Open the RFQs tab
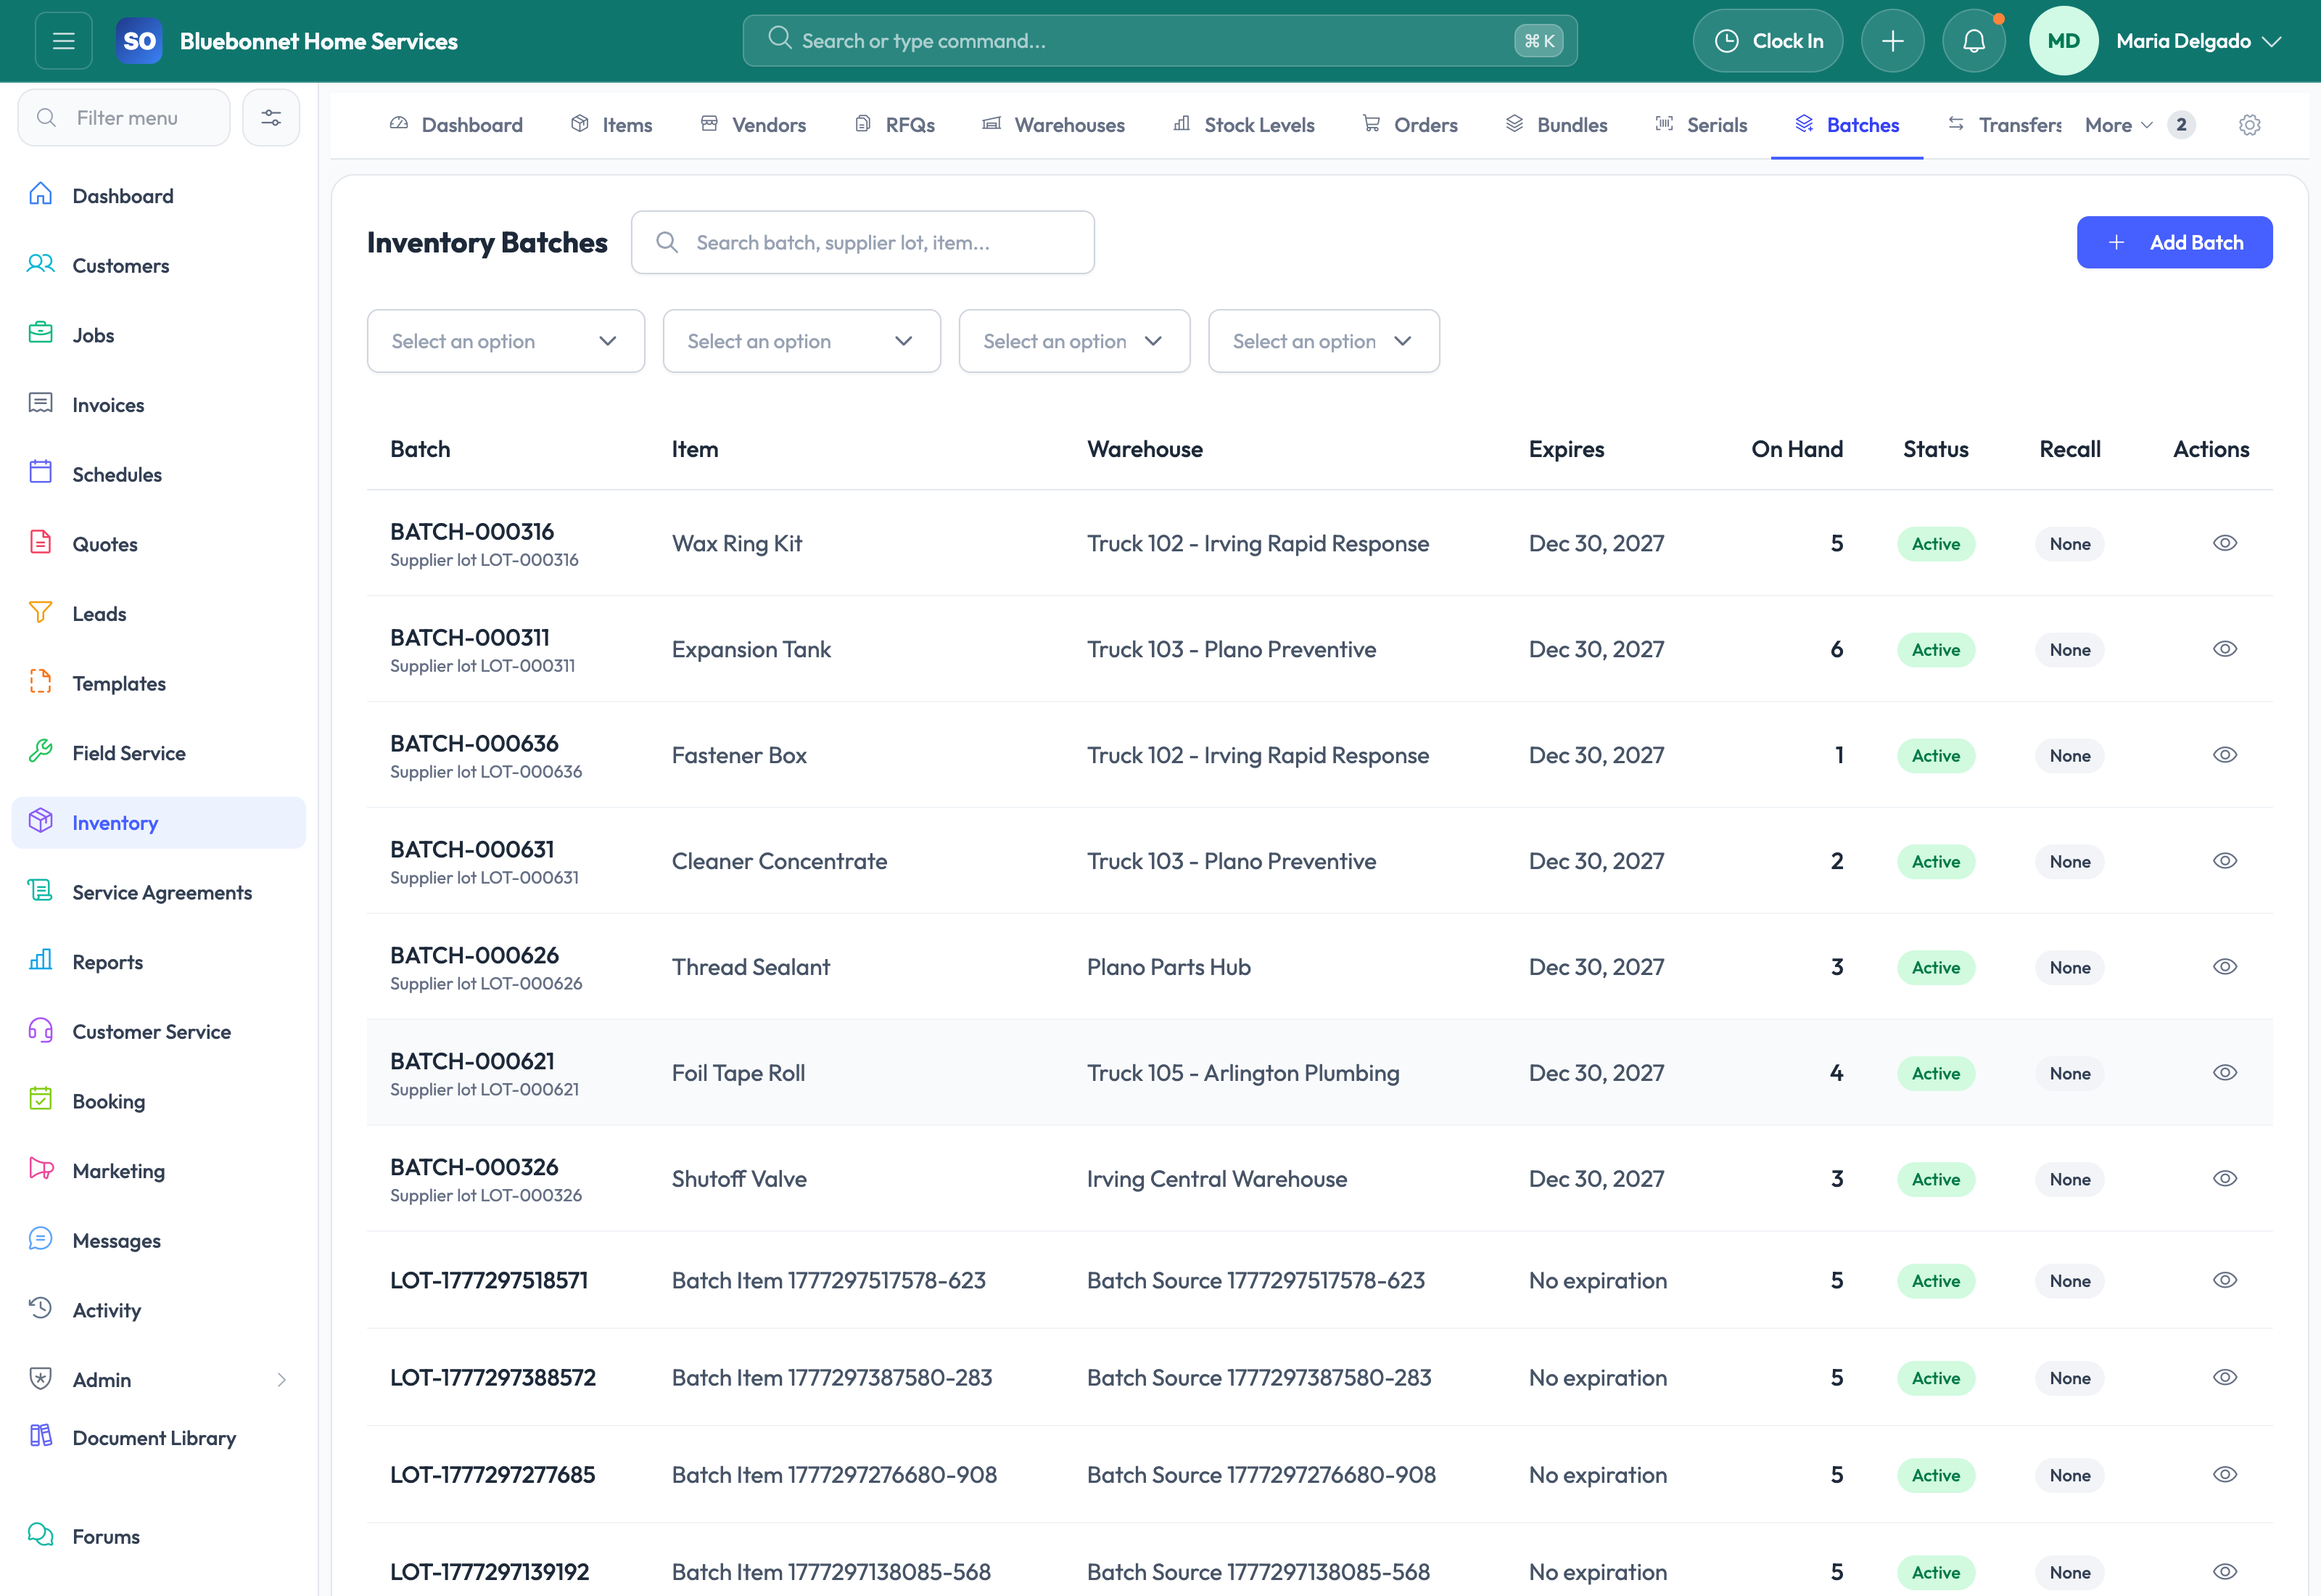The image size is (2321, 1596). point(894,125)
